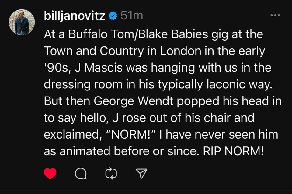Open the post via the 51m timestamp
The width and height of the screenshot is (292, 194).
pos(131,16)
